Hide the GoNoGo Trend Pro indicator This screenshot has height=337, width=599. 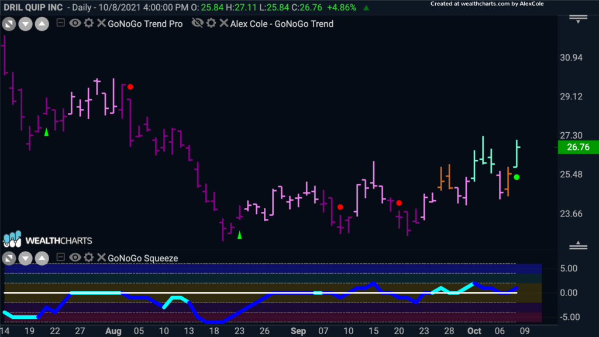click(75, 23)
